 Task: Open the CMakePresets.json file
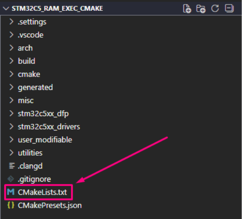point(50,206)
